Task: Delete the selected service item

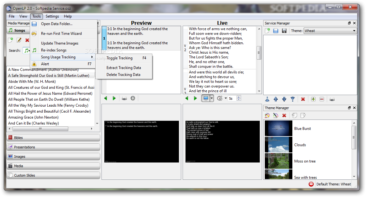Action: [303, 99]
